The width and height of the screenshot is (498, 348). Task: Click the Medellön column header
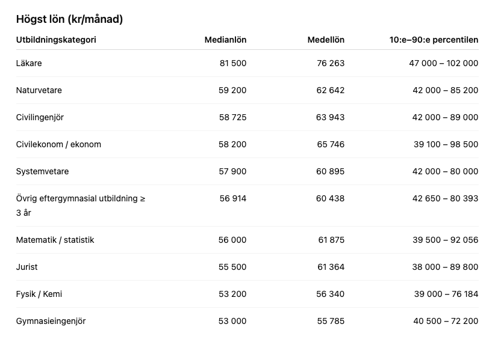326,40
